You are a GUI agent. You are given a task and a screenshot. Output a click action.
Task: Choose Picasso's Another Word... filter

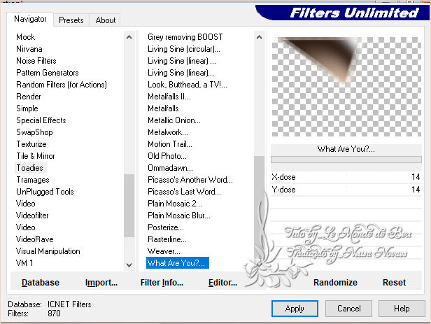pyautogui.click(x=190, y=180)
